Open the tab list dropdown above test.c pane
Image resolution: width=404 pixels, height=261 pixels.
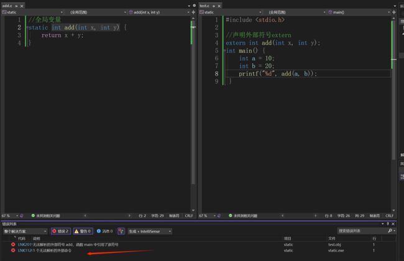pos(395,6)
